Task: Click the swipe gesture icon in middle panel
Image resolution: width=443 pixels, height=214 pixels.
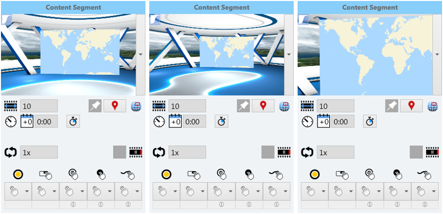Action: pyautogui.click(x=194, y=175)
